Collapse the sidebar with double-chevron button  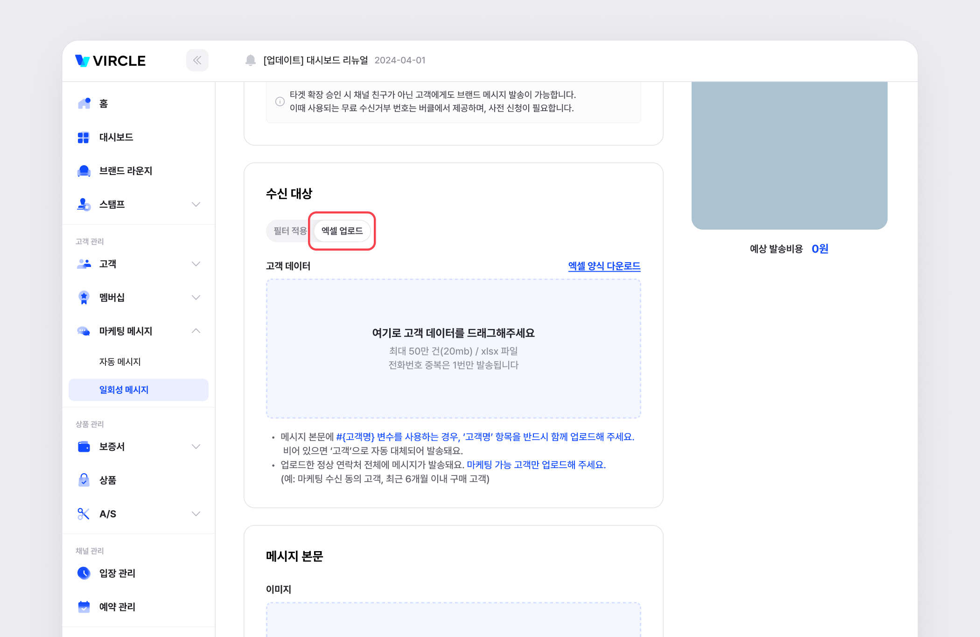point(197,60)
